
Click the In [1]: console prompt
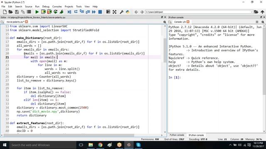point(175,77)
